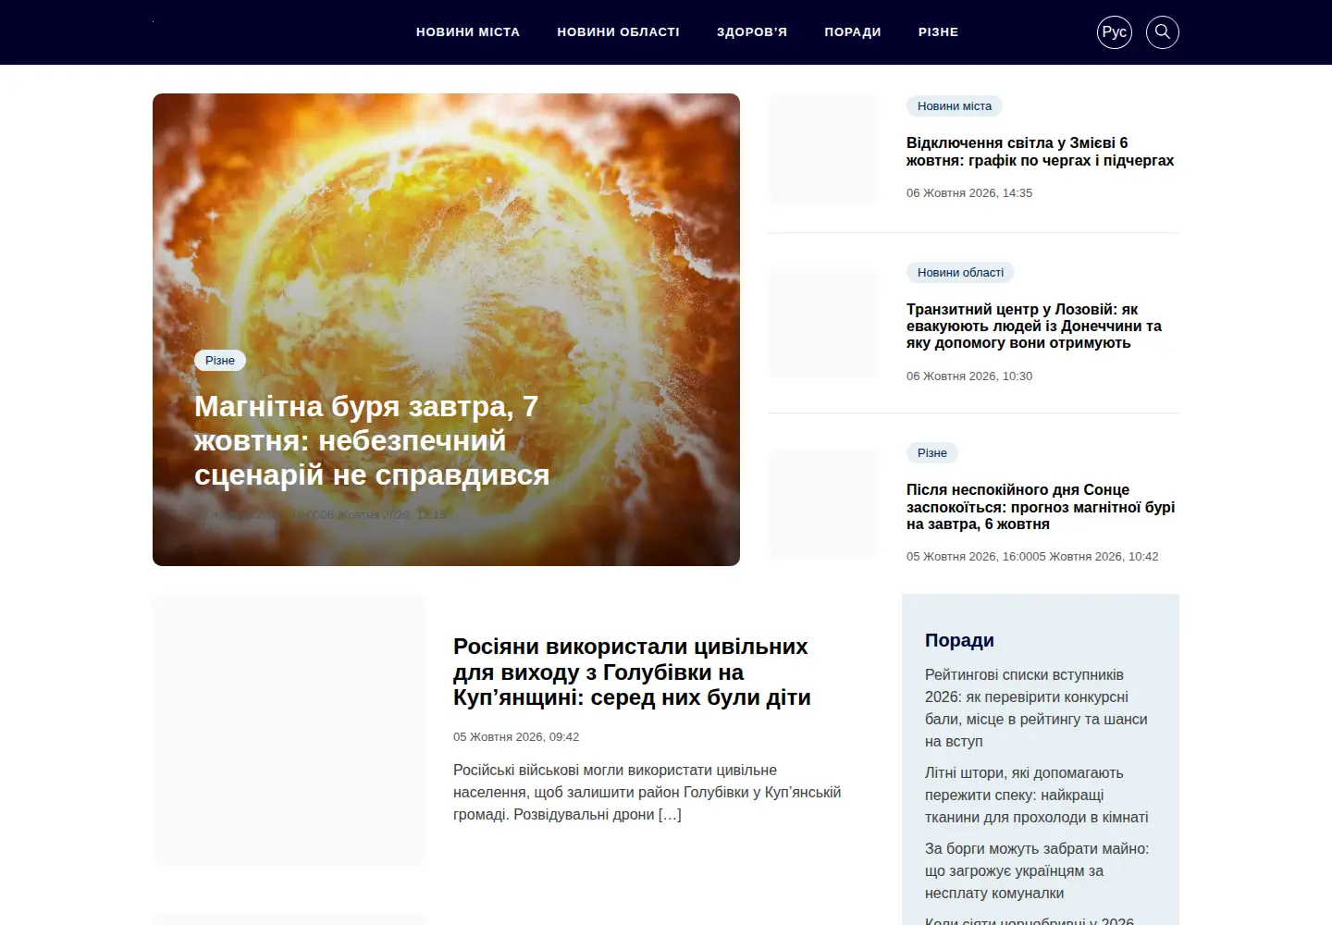Open tip За борги можуть забрати майно

click(1037, 871)
